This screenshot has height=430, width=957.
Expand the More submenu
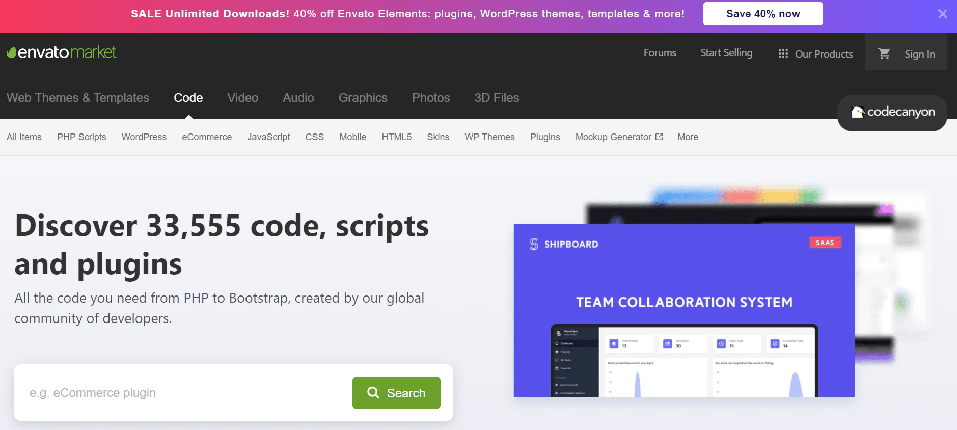click(688, 137)
